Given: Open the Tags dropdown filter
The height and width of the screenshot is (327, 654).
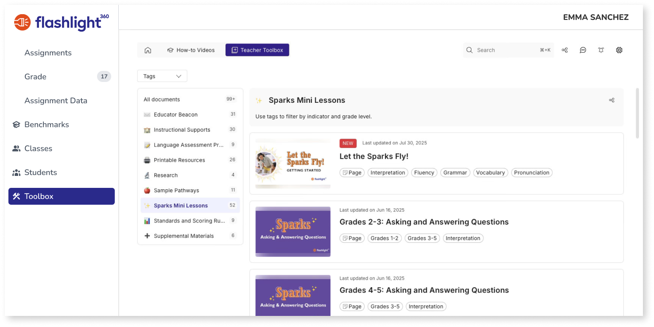Looking at the screenshot, I should point(162,76).
